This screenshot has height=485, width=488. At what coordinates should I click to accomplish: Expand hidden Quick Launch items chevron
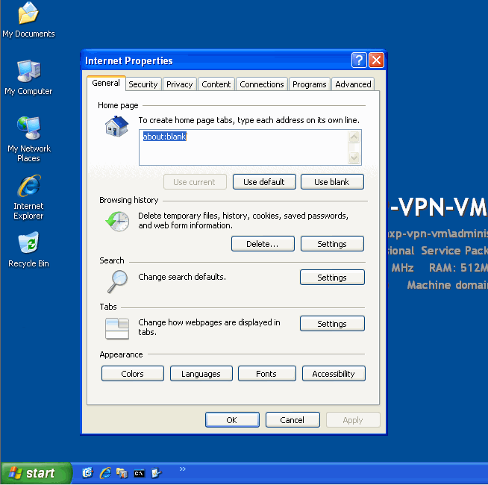182,469
